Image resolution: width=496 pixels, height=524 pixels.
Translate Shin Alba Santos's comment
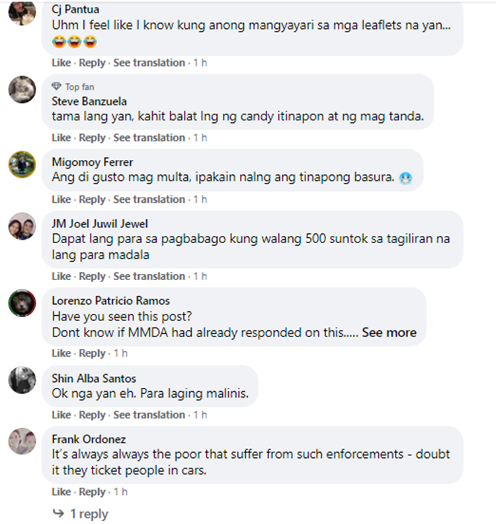coord(149,415)
